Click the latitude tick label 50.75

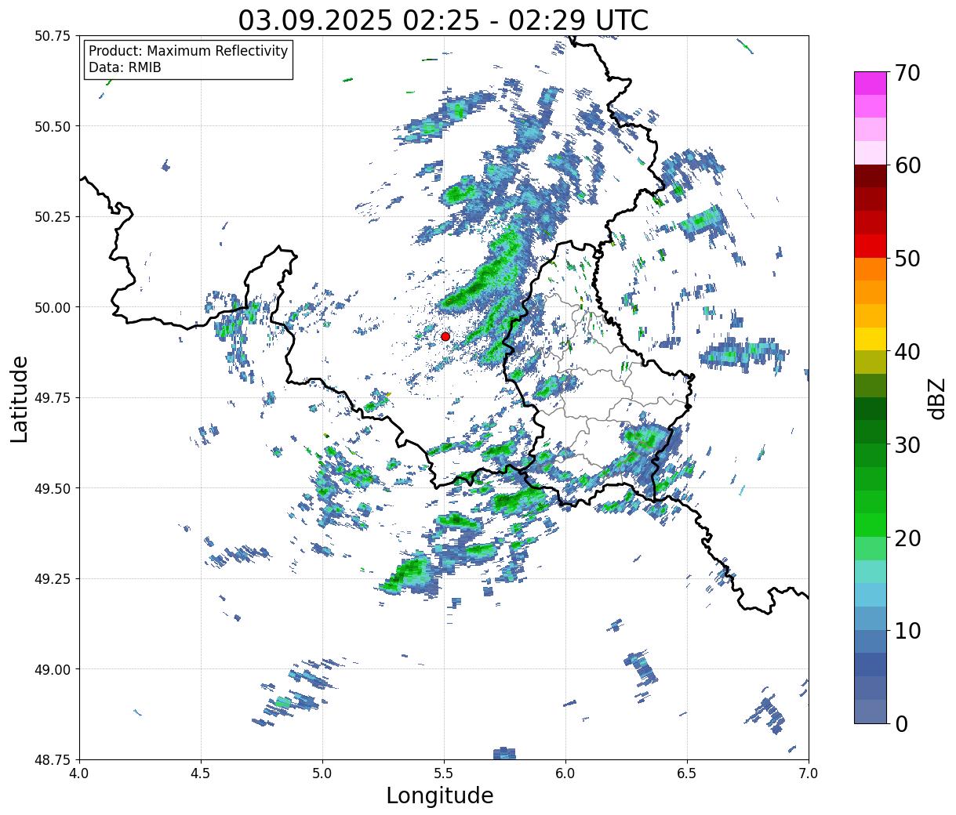pyautogui.click(x=52, y=36)
